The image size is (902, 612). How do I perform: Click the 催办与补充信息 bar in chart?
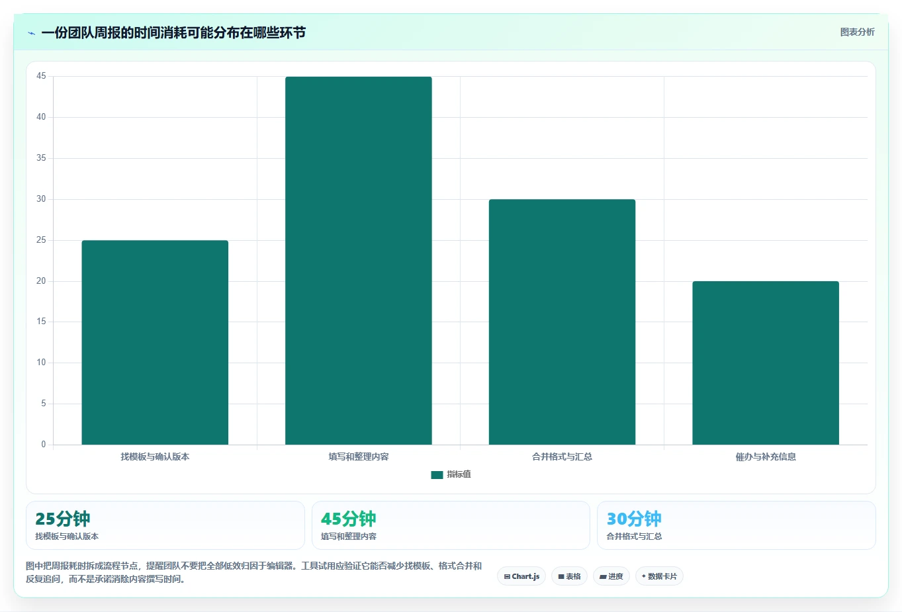(766, 363)
